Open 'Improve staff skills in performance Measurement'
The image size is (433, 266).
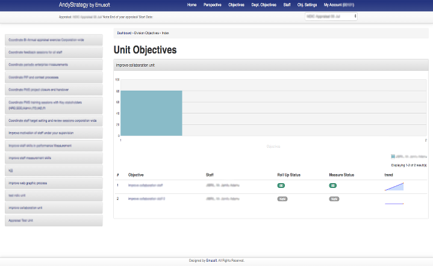pyautogui.click(x=54, y=146)
